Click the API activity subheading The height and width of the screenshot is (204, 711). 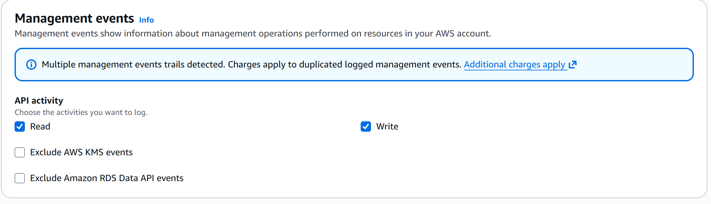point(39,101)
